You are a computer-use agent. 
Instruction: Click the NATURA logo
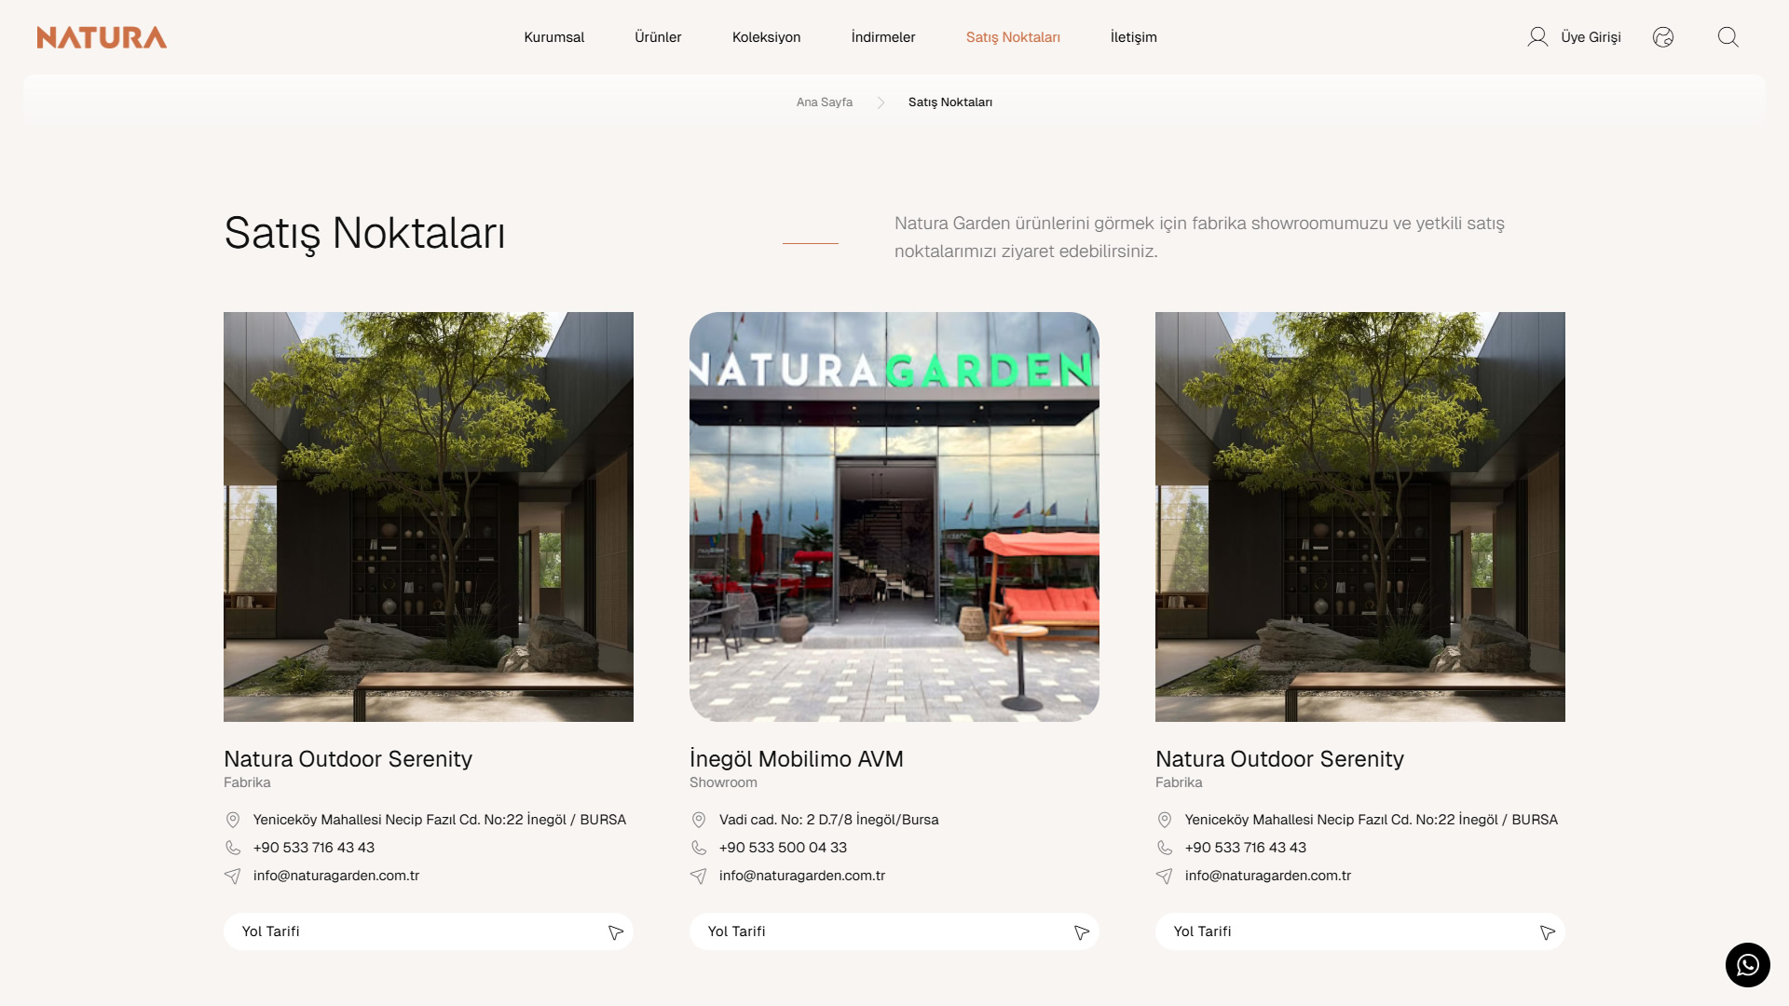pyautogui.click(x=102, y=37)
